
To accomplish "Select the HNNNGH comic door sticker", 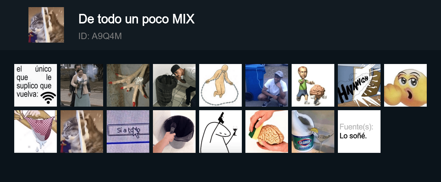I will point(359,85).
